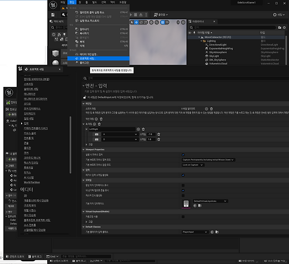Click the cube shape thumbnail in place actors
The width and height of the screenshot is (289, 264).
pos(56,53)
